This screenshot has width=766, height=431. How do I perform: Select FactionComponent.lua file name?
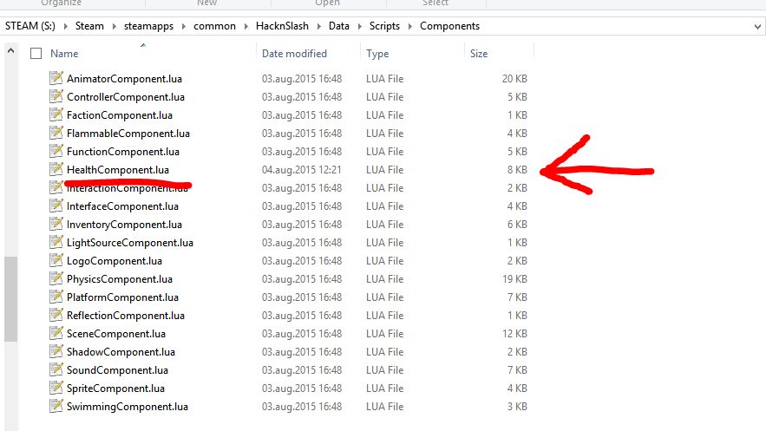tap(119, 115)
